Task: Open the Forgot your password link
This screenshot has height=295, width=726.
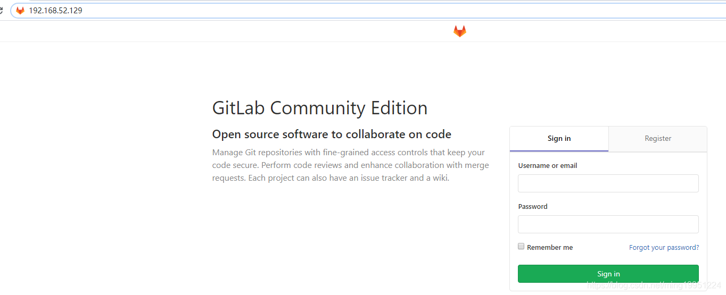Action: point(664,248)
